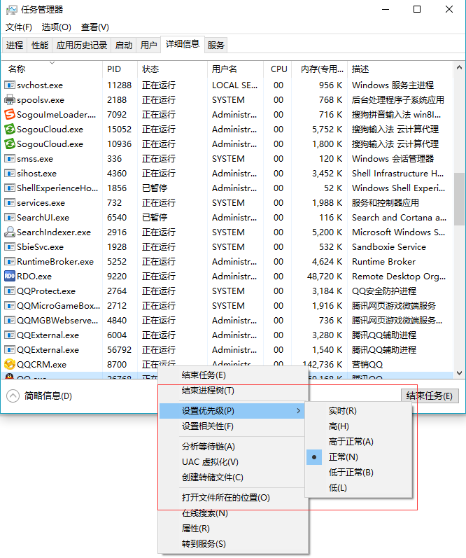466x558 pixels.
Task: Switch to the 服务 tab
Action: (x=216, y=46)
